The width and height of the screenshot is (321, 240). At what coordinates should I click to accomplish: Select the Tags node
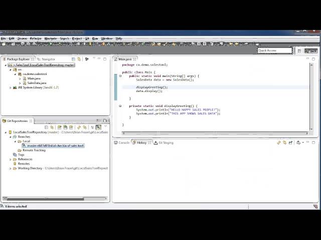tap(19, 154)
